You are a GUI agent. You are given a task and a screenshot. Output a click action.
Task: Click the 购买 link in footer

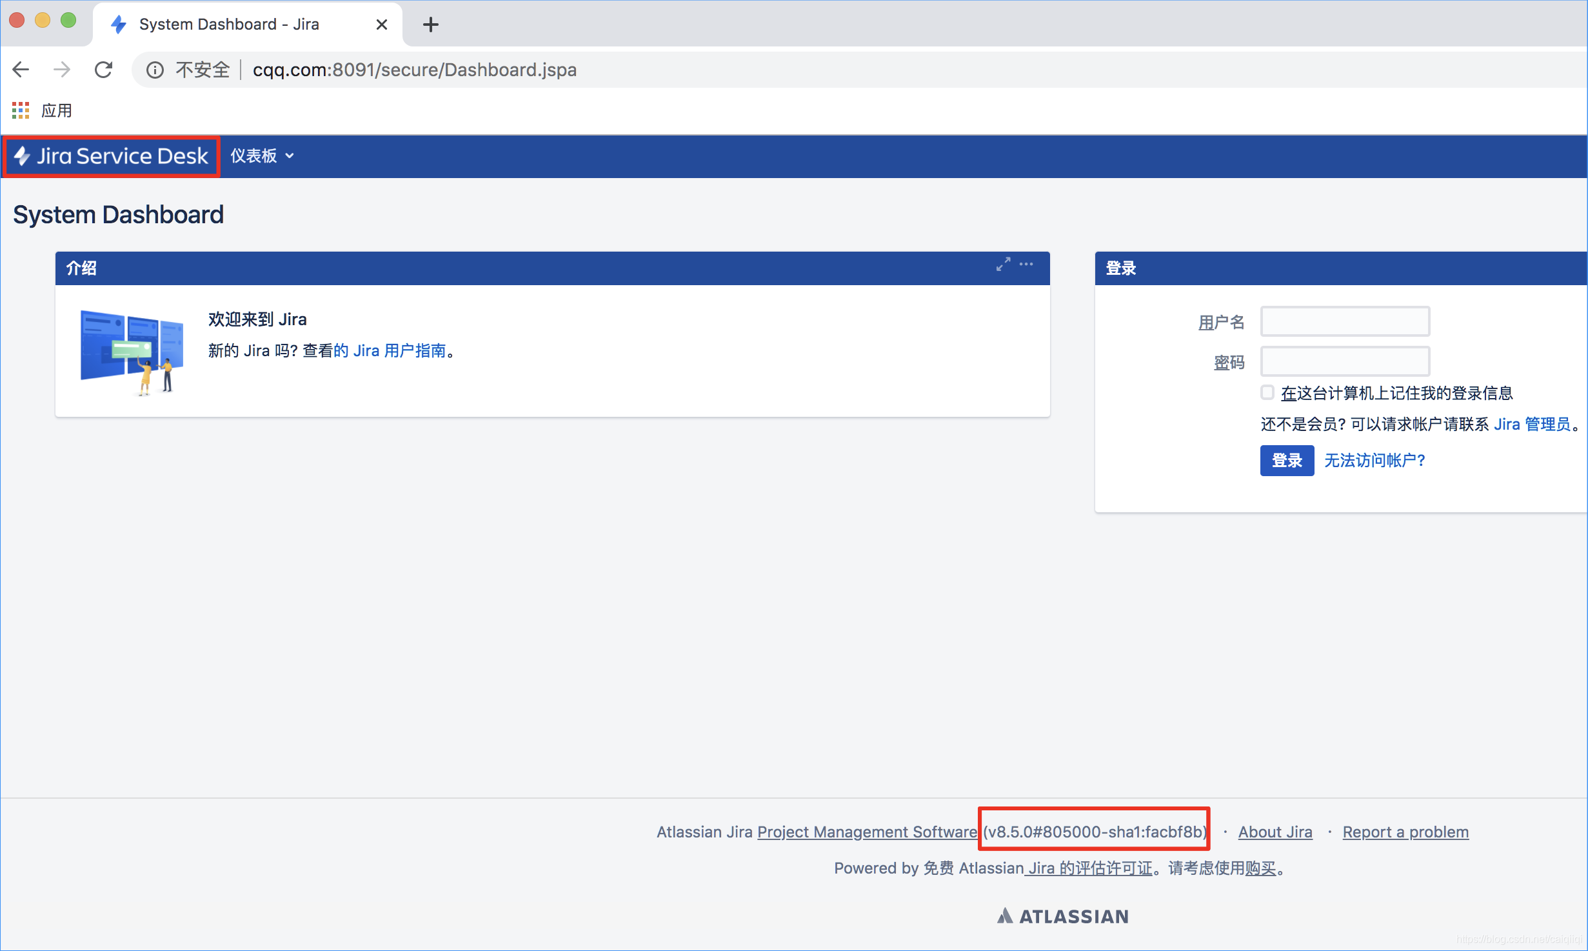click(x=1261, y=868)
